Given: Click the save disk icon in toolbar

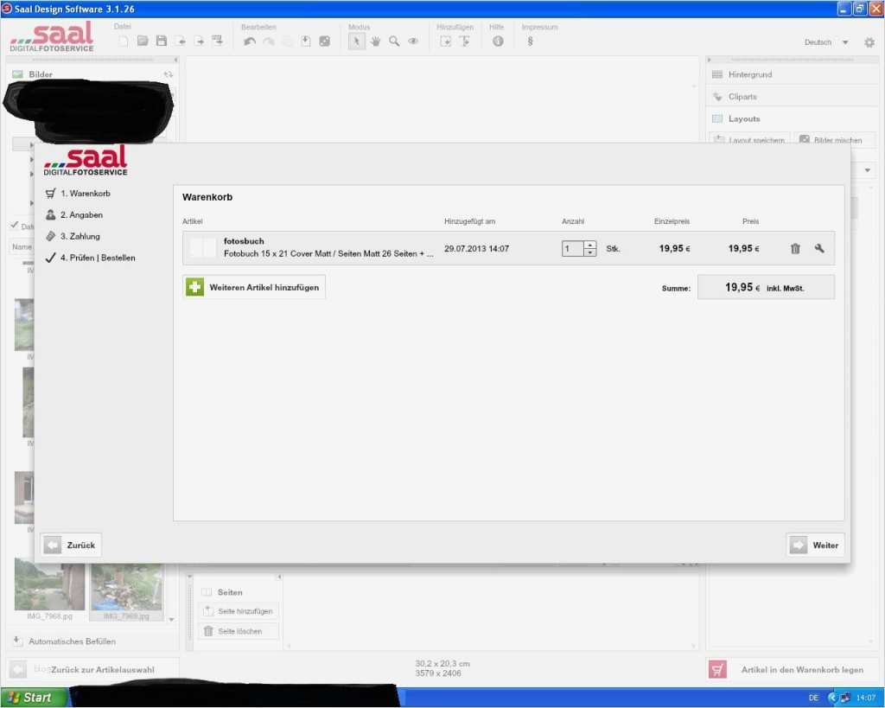Looking at the screenshot, I should [162, 41].
